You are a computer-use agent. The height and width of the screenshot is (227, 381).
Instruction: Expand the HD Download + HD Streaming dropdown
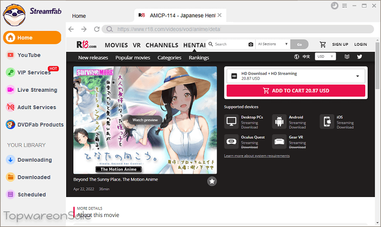coord(296,76)
